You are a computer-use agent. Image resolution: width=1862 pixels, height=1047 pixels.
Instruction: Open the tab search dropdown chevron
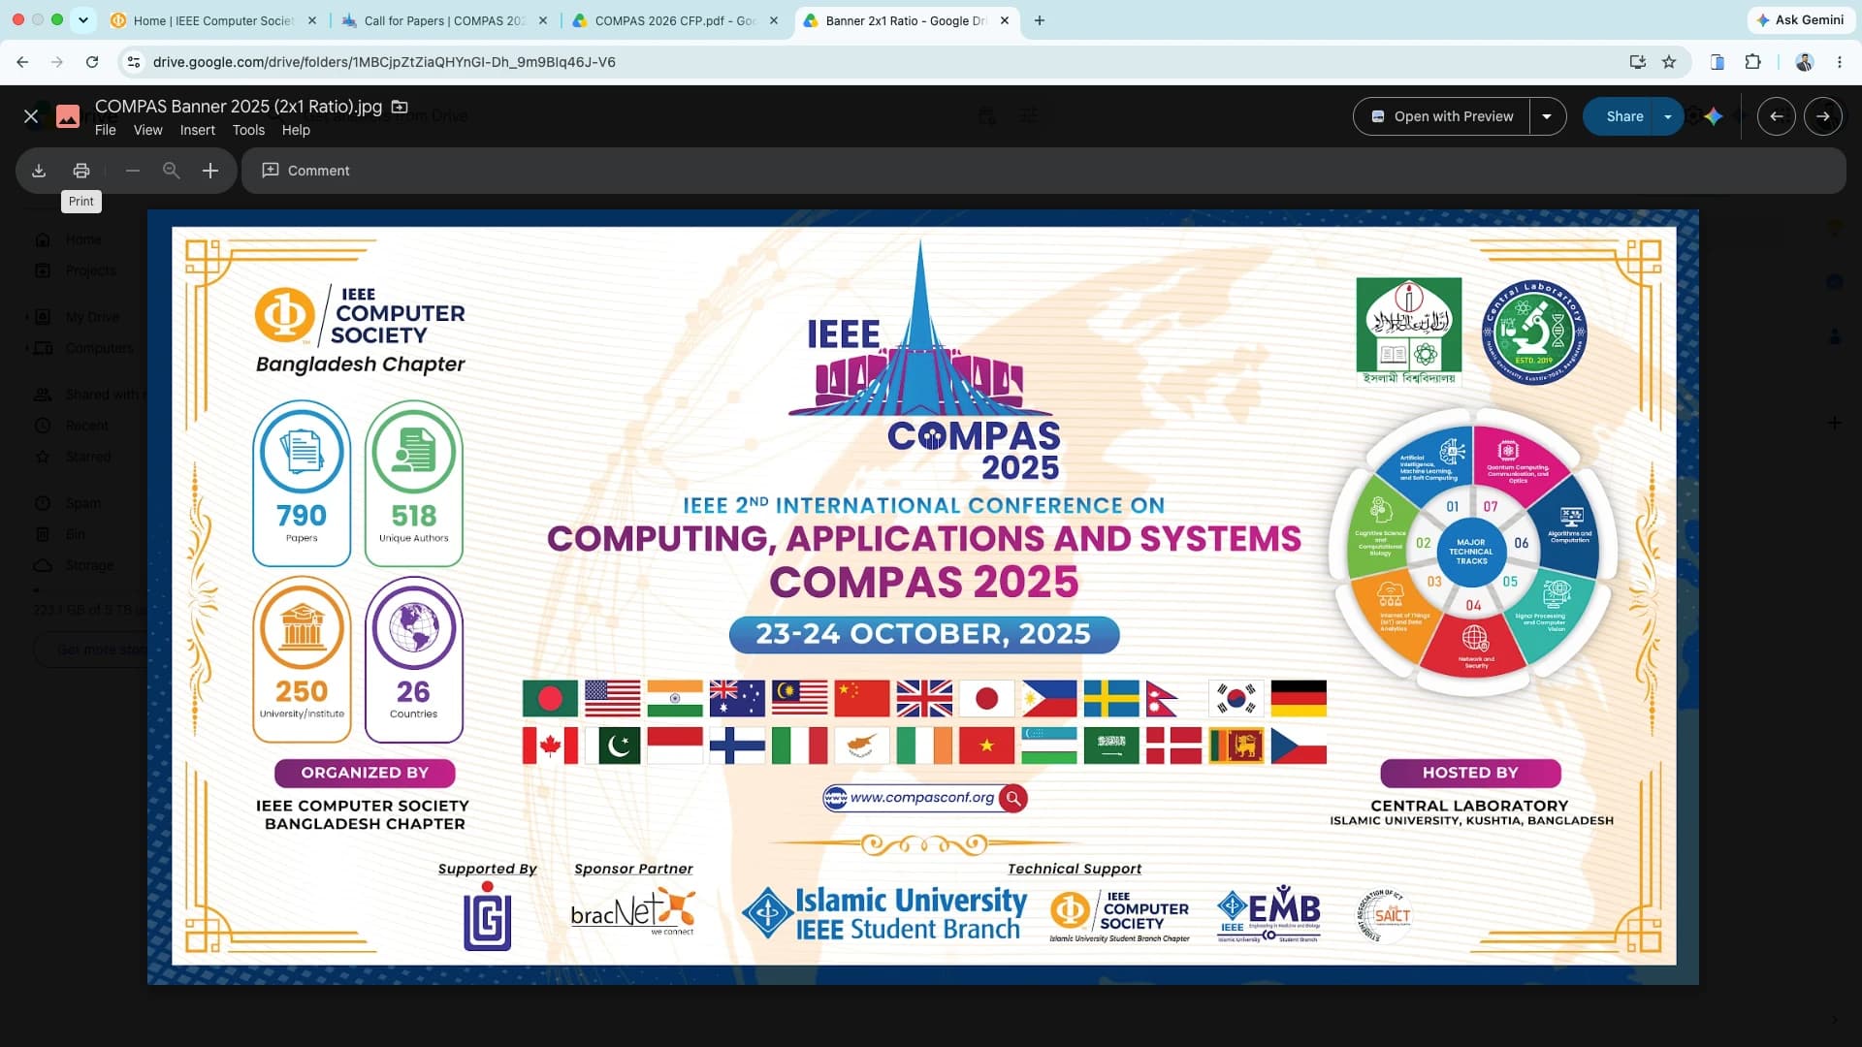83,20
